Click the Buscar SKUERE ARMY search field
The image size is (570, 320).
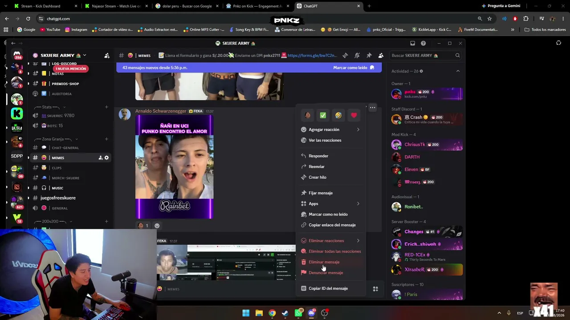(x=425, y=56)
